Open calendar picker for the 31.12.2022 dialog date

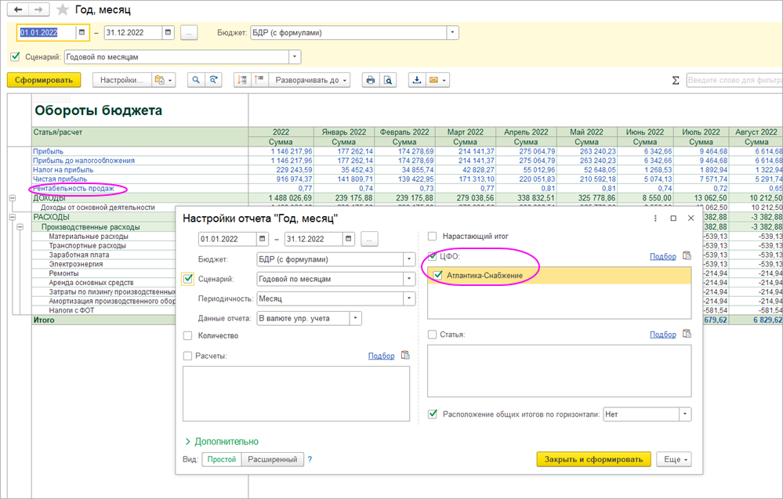(x=347, y=239)
